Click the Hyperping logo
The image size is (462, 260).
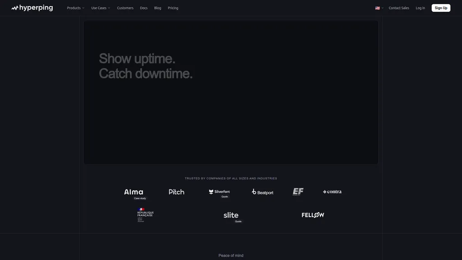click(32, 8)
